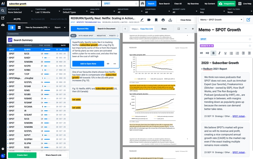This screenshot has width=253, height=159.
Task: Select the My Content (0) tab
Action: coord(38,19)
